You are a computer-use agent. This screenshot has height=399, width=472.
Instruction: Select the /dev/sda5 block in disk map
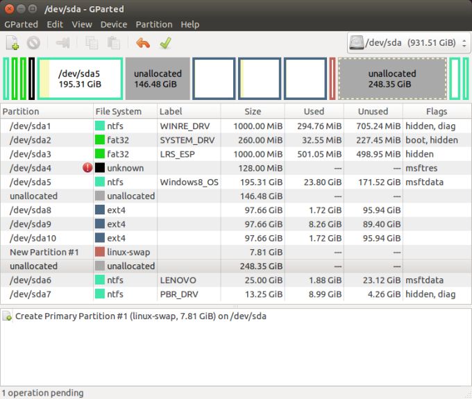[80, 78]
